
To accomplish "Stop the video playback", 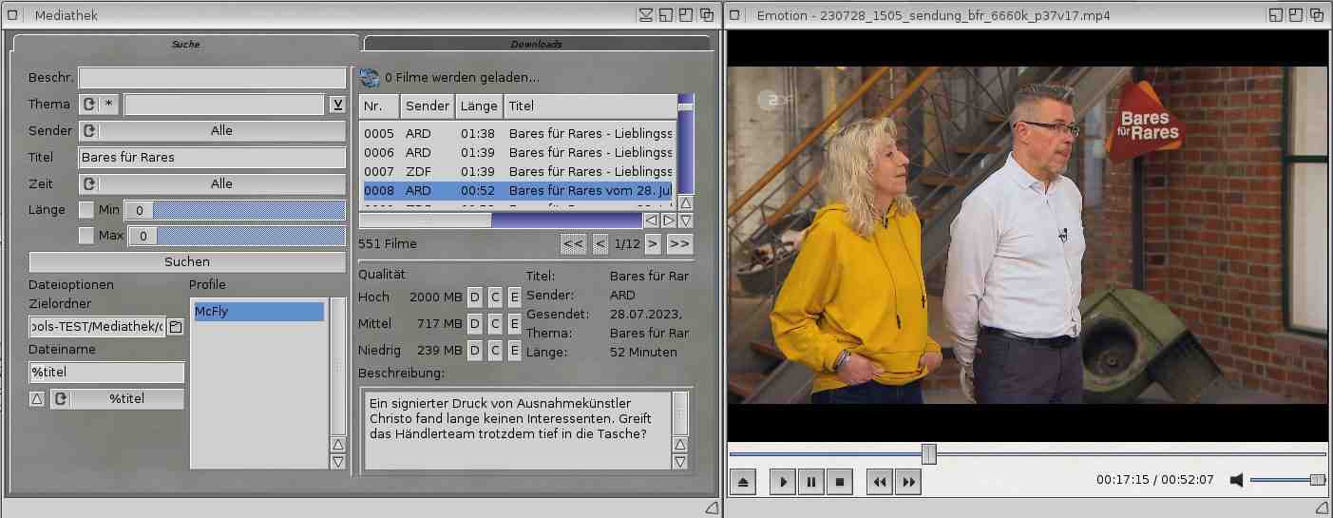I will (839, 482).
